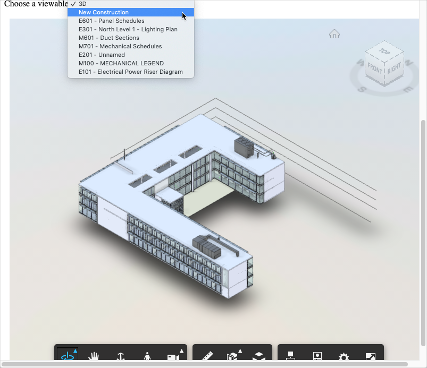Activate the Pan tool
This screenshot has width=427, height=368.
(x=94, y=357)
